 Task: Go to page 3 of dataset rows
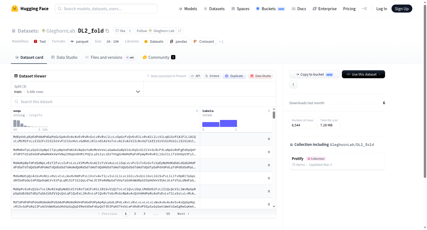click(x=144, y=214)
